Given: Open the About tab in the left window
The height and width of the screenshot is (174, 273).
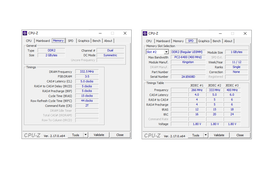Looking at the screenshot, I should [108, 41].
